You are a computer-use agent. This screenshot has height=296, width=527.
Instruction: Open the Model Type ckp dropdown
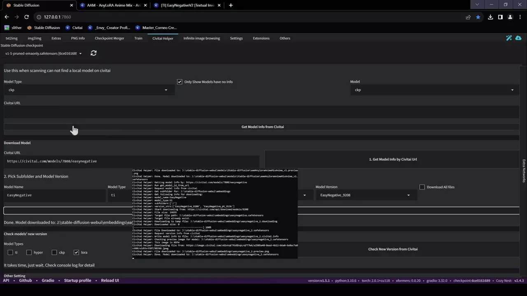coord(89,90)
